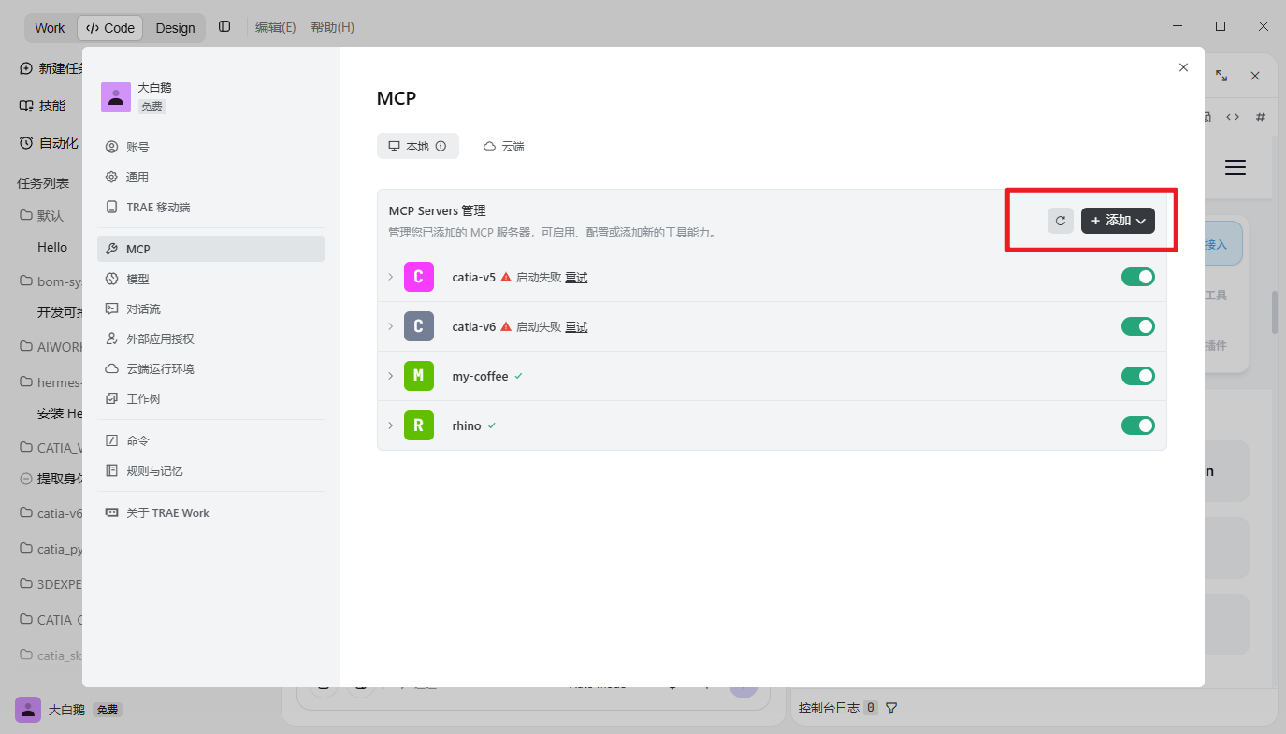The image size is (1286, 734).
Task: Toggle the sidebar panel icon
Action: [x=224, y=27]
